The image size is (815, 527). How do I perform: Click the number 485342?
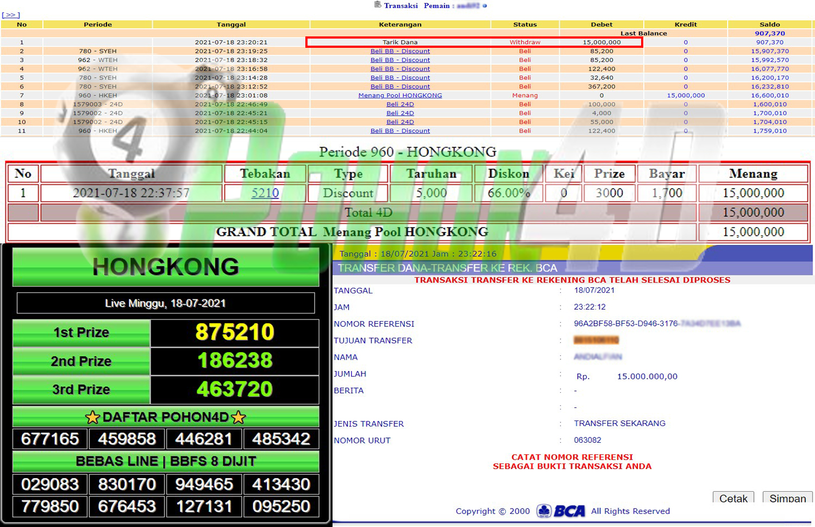click(x=281, y=439)
